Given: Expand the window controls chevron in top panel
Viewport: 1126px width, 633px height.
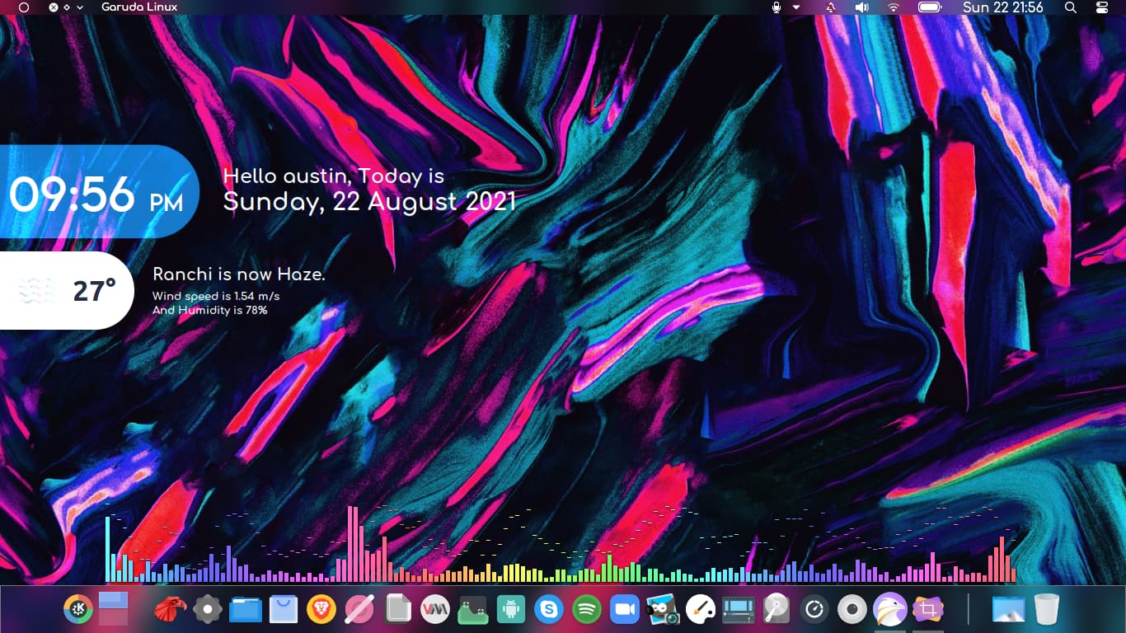Looking at the screenshot, I should pyautogui.click(x=80, y=7).
